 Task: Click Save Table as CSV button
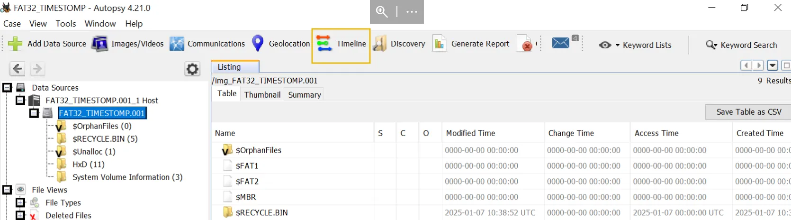tap(748, 112)
